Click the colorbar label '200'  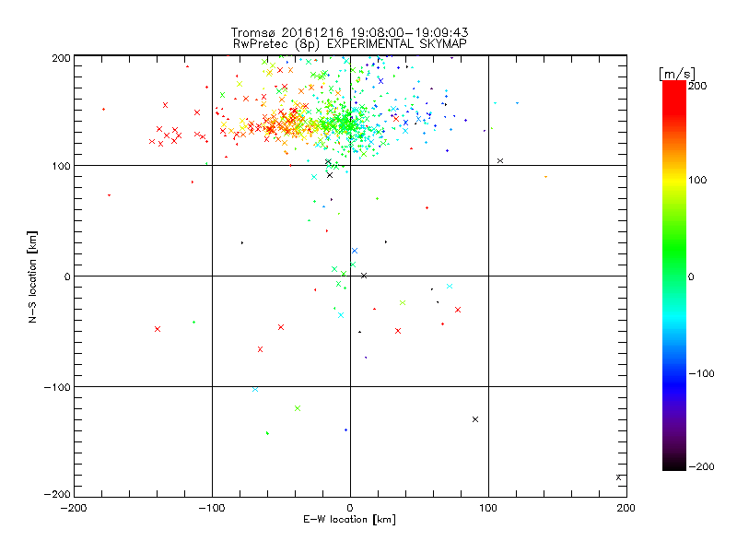pyautogui.click(x=697, y=86)
